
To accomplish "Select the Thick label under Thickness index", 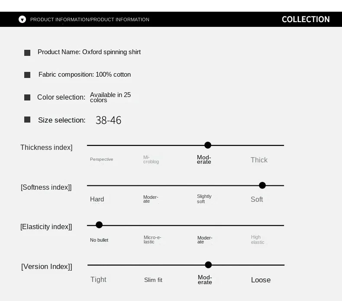I will coord(259,160).
